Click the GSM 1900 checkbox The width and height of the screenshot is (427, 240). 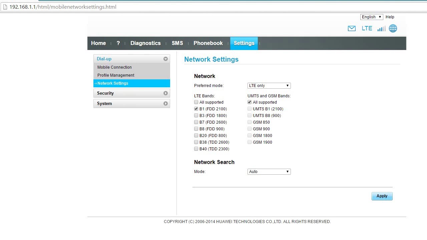click(x=250, y=142)
